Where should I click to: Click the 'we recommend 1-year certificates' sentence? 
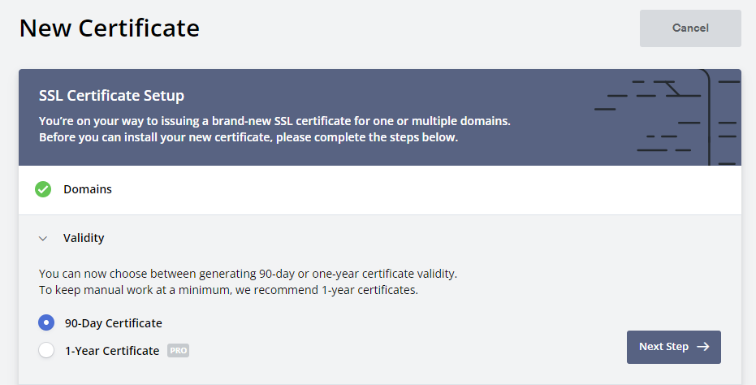point(228,290)
